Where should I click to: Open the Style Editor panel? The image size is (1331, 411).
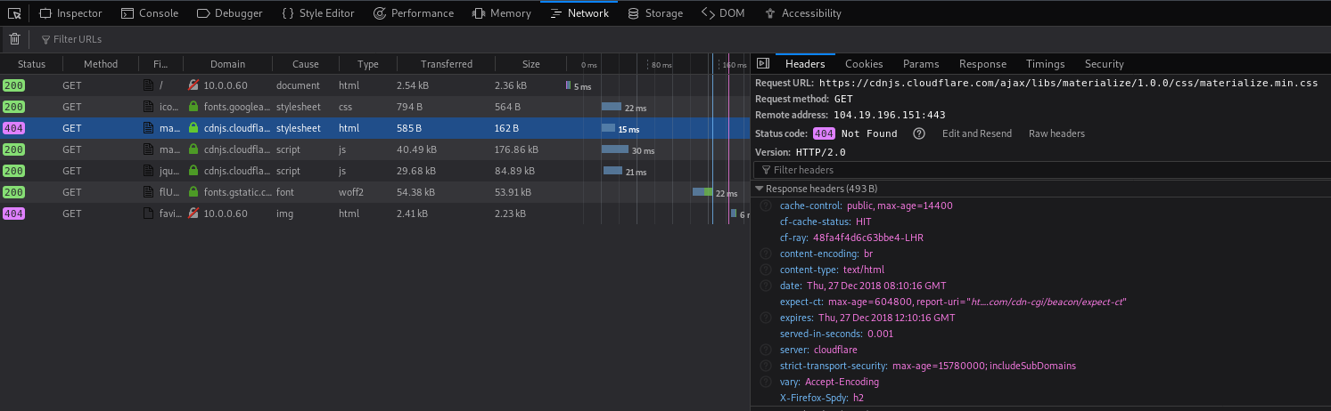317,13
